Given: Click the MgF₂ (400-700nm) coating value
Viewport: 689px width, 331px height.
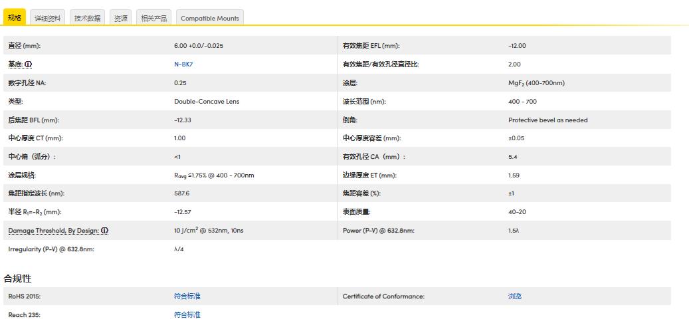Looking at the screenshot, I should click(x=536, y=83).
